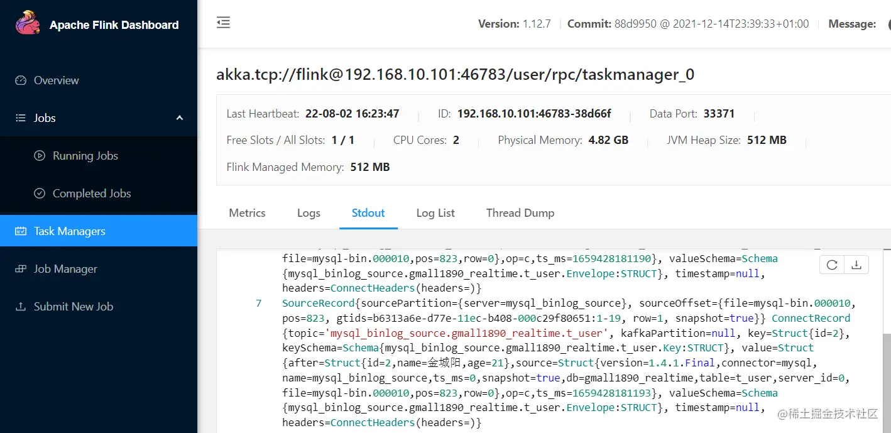Open the Jobs menu item

pos(99,118)
